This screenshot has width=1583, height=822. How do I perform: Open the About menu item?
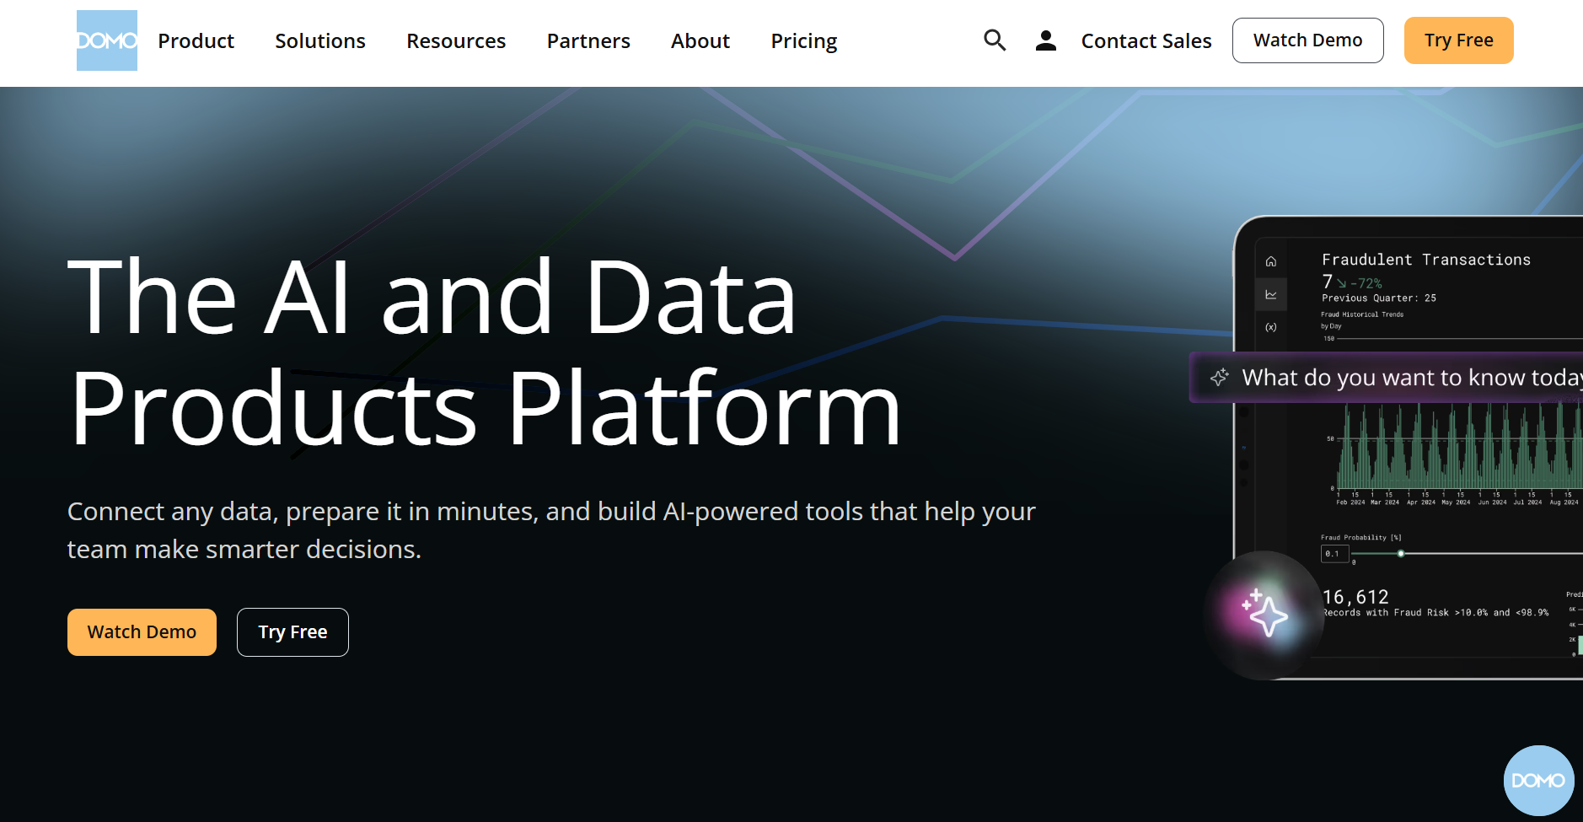(x=700, y=40)
